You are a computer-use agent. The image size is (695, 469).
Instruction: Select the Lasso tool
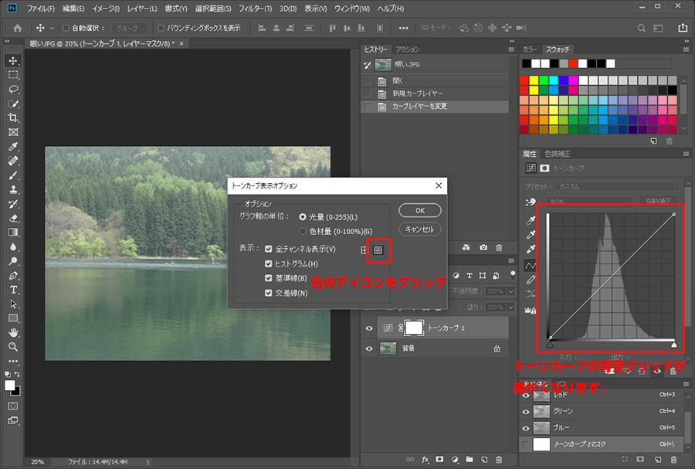point(13,90)
